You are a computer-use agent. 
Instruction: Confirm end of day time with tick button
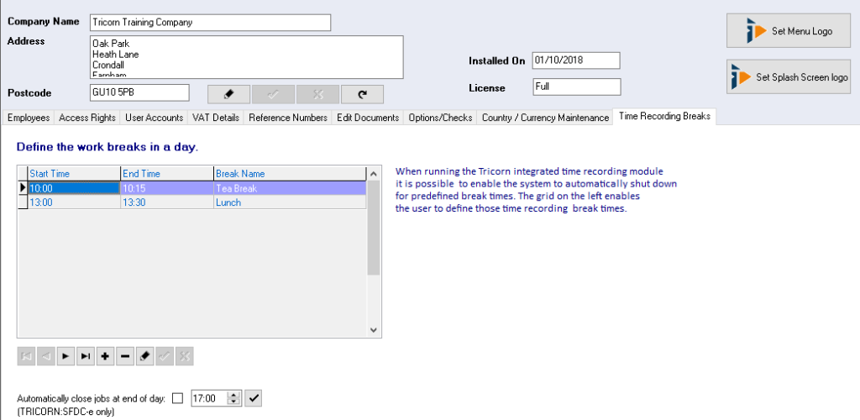tap(254, 397)
